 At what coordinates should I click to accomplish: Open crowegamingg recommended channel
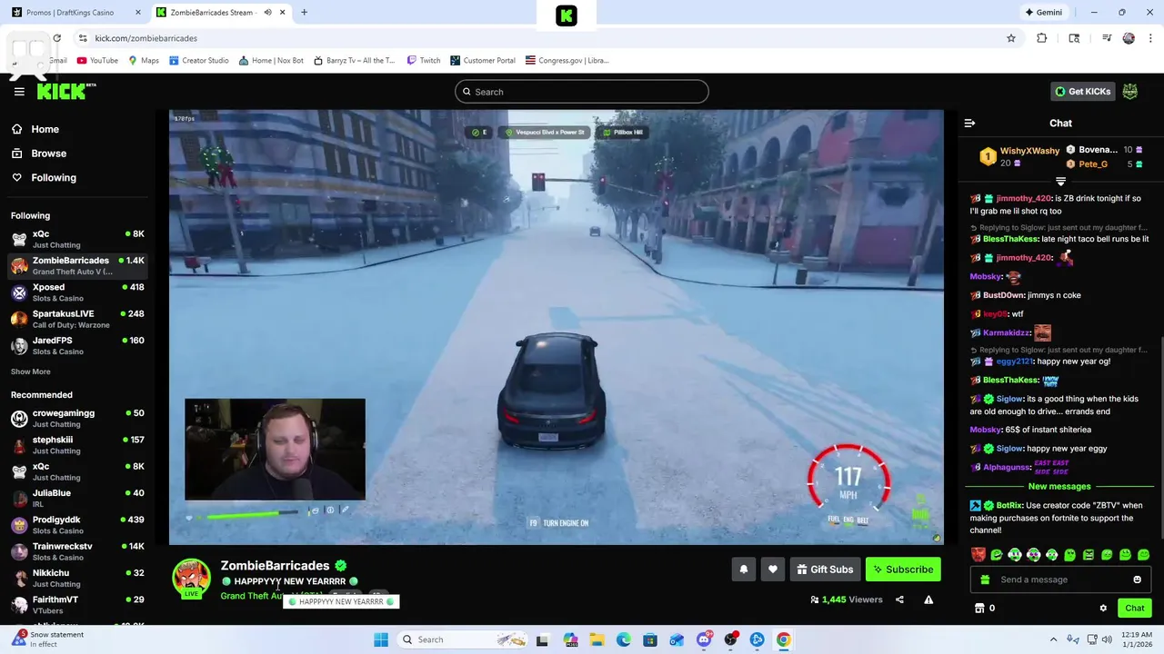(x=77, y=418)
